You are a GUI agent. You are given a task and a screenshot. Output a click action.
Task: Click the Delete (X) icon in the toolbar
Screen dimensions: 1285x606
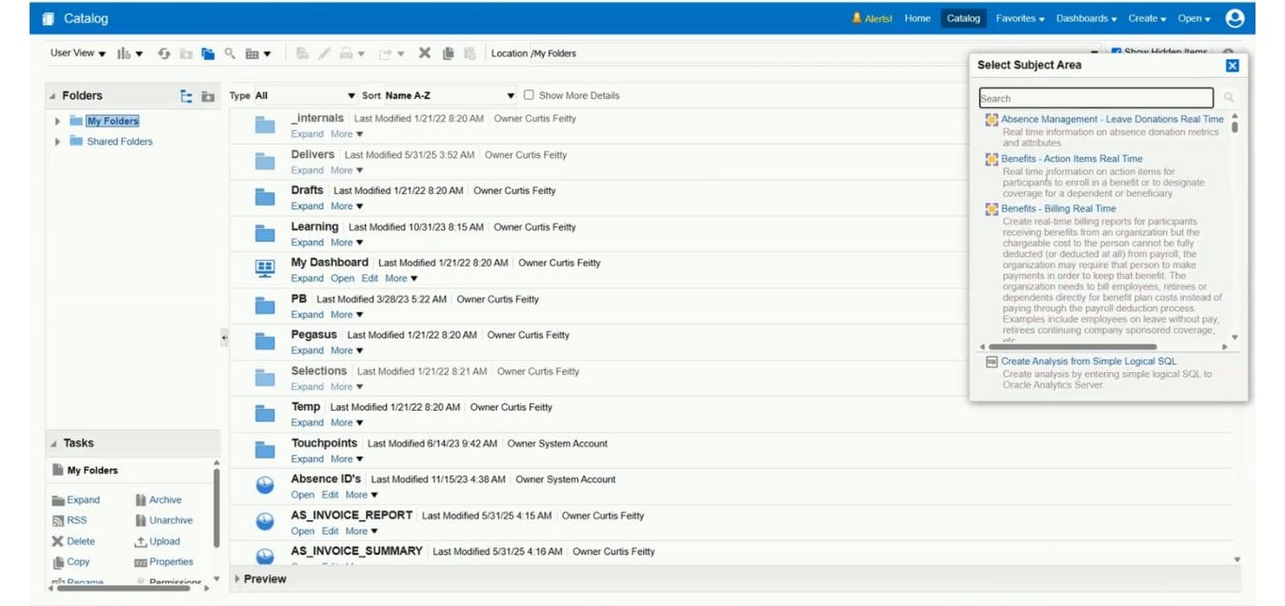424,54
